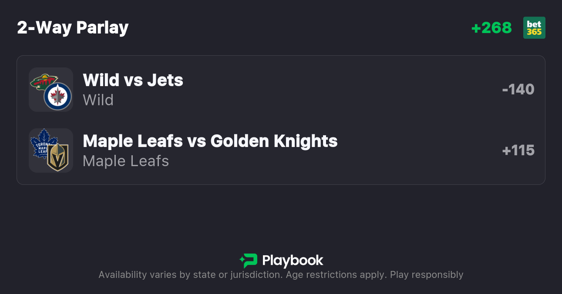Click the 'Age restrictions apply' text
This screenshot has width=562, height=294.
(x=336, y=275)
